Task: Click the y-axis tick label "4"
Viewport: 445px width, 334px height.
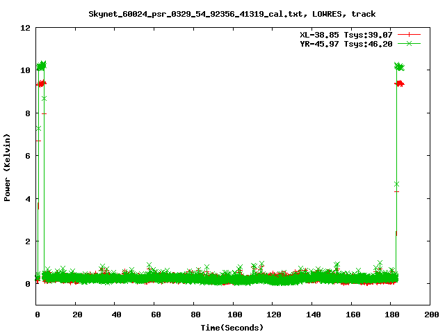Action: coord(28,198)
